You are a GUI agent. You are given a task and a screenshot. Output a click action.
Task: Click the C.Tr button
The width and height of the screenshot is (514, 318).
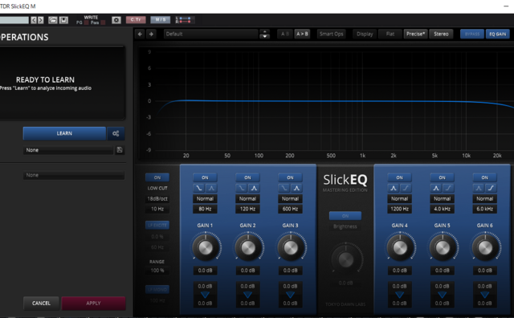[136, 20]
